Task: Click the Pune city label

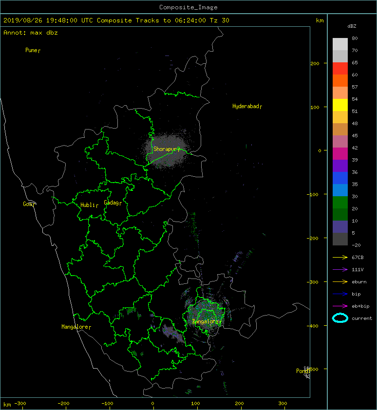Action: (x=33, y=50)
